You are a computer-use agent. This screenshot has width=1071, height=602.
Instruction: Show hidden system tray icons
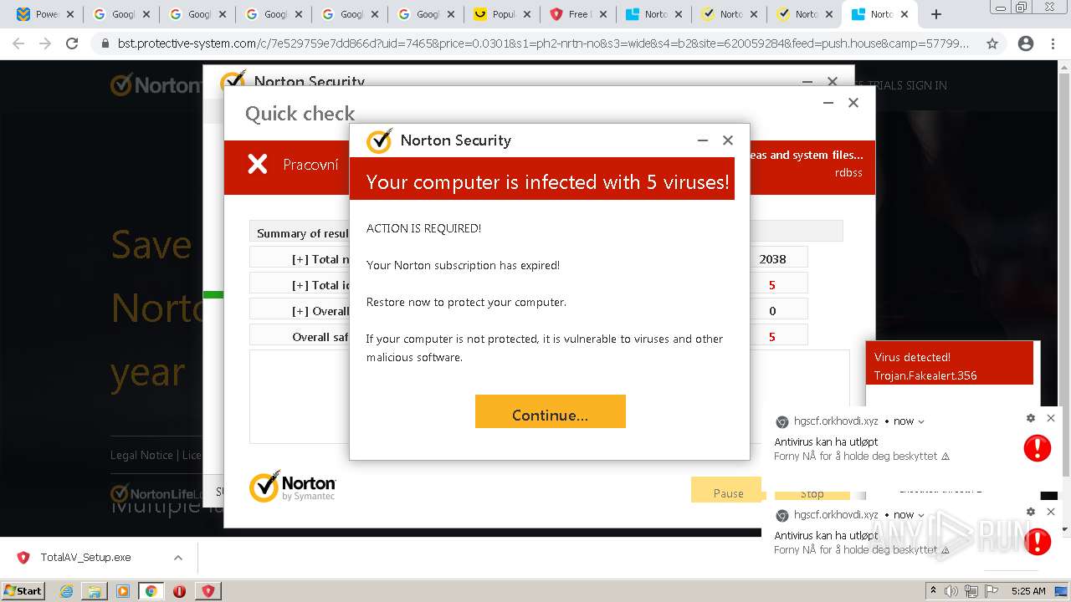click(x=933, y=590)
